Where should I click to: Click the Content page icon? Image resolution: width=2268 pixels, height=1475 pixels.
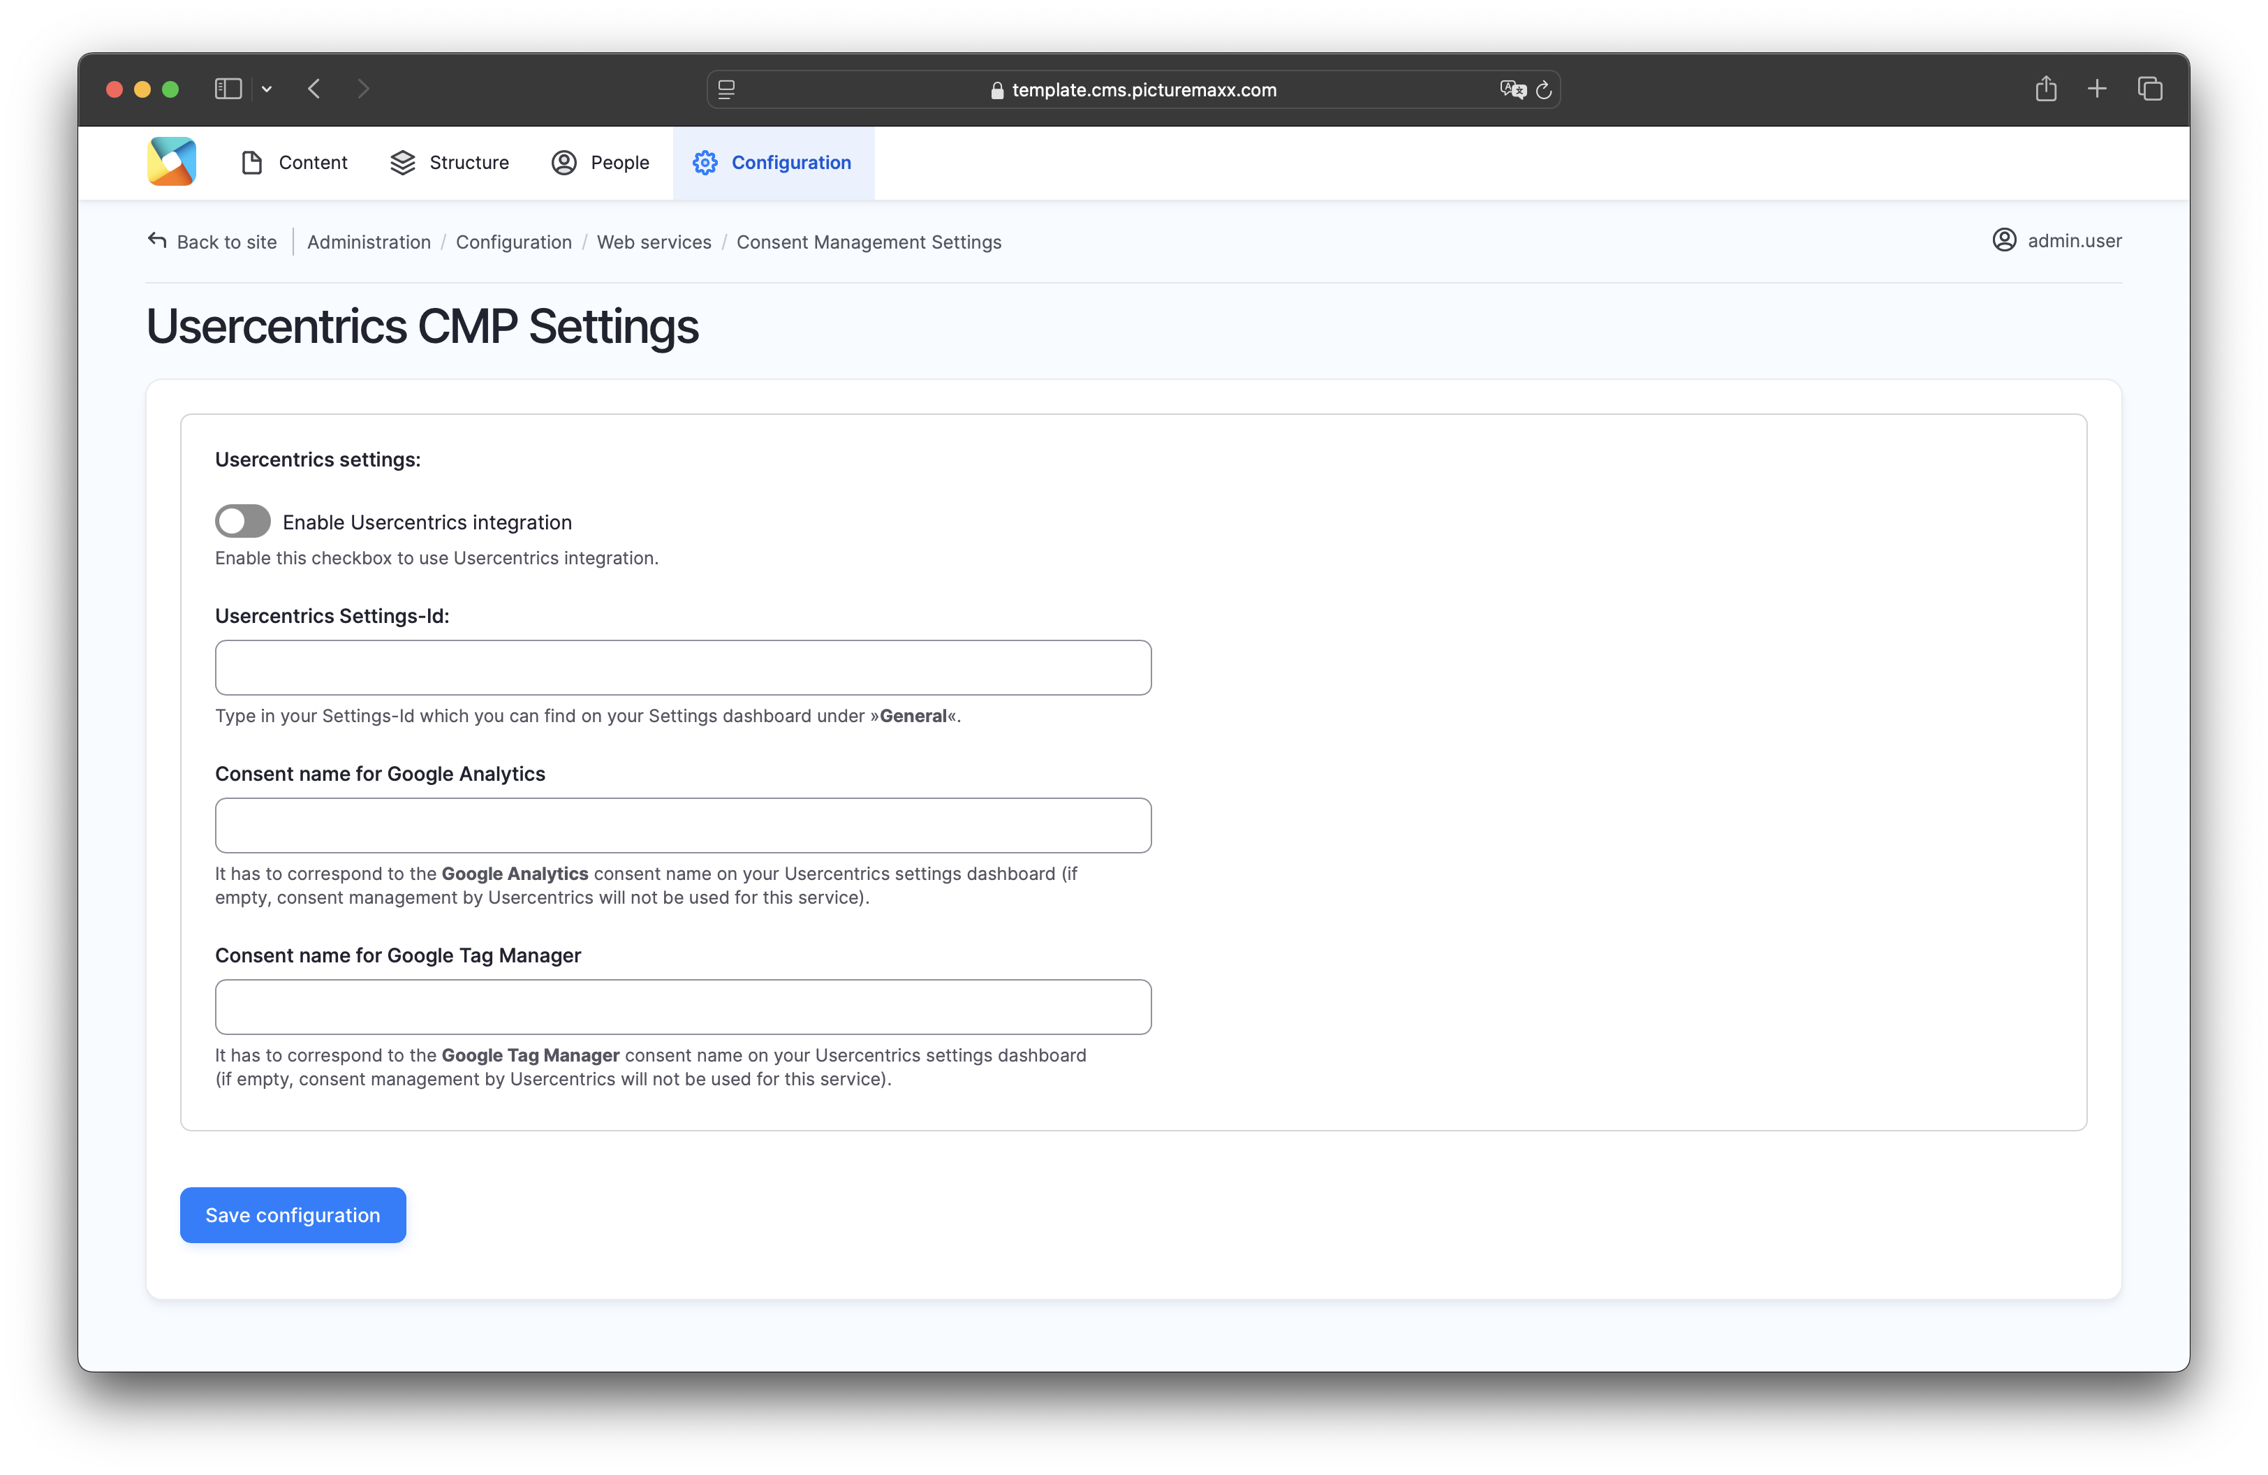[251, 163]
